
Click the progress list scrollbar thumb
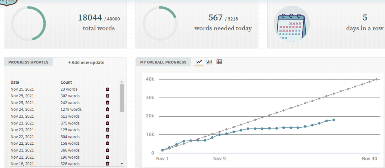point(122,97)
